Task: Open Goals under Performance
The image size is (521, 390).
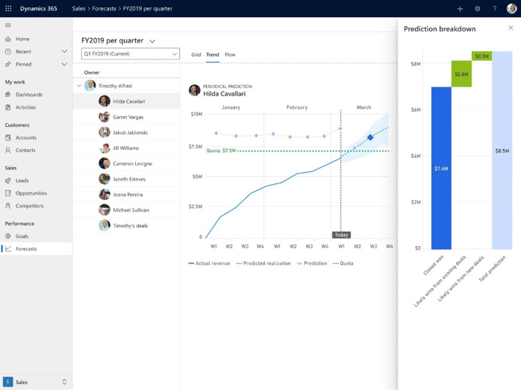Action: click(x=22, y=236)
